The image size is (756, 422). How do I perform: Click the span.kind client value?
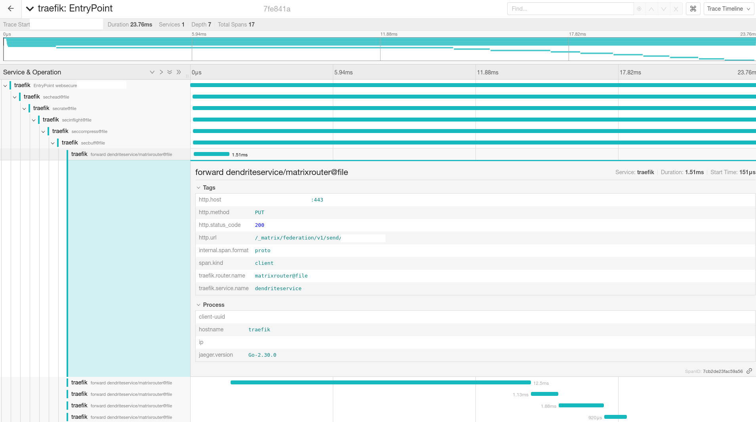264,263
